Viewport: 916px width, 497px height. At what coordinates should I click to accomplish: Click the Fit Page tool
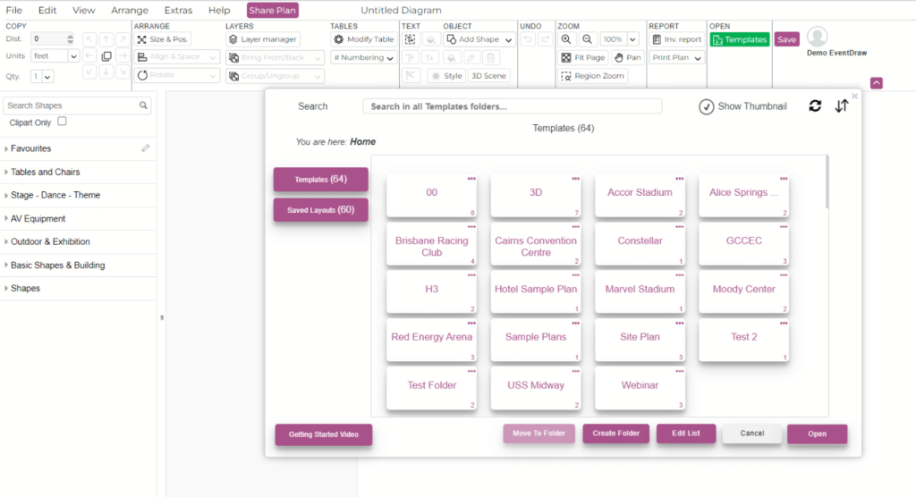pos(583,57)
